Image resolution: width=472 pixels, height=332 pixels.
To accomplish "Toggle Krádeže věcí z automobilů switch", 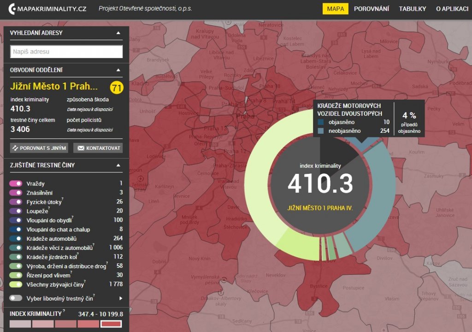I will pyautogui.click(x=16, y=248).
